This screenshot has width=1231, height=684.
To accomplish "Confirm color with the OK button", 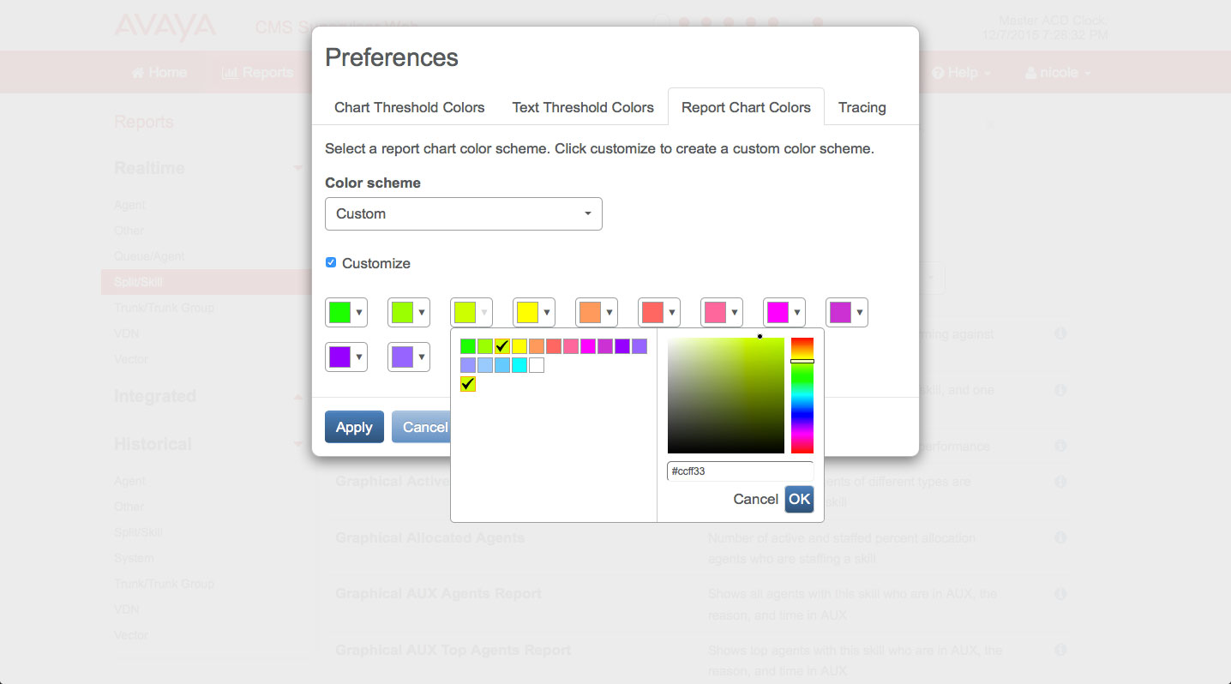I will [x=799, y=499].
